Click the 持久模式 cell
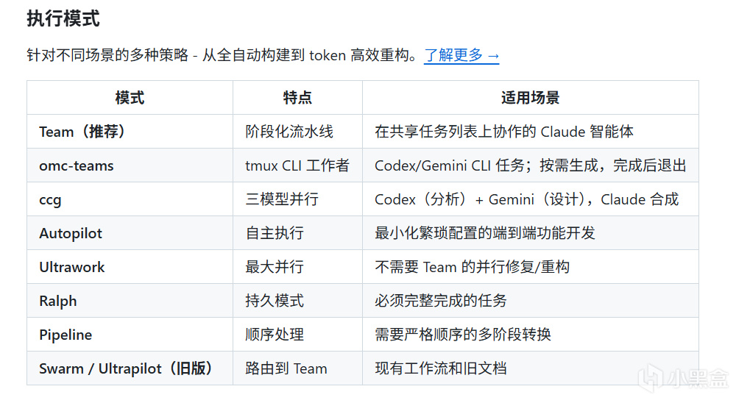 297,301
